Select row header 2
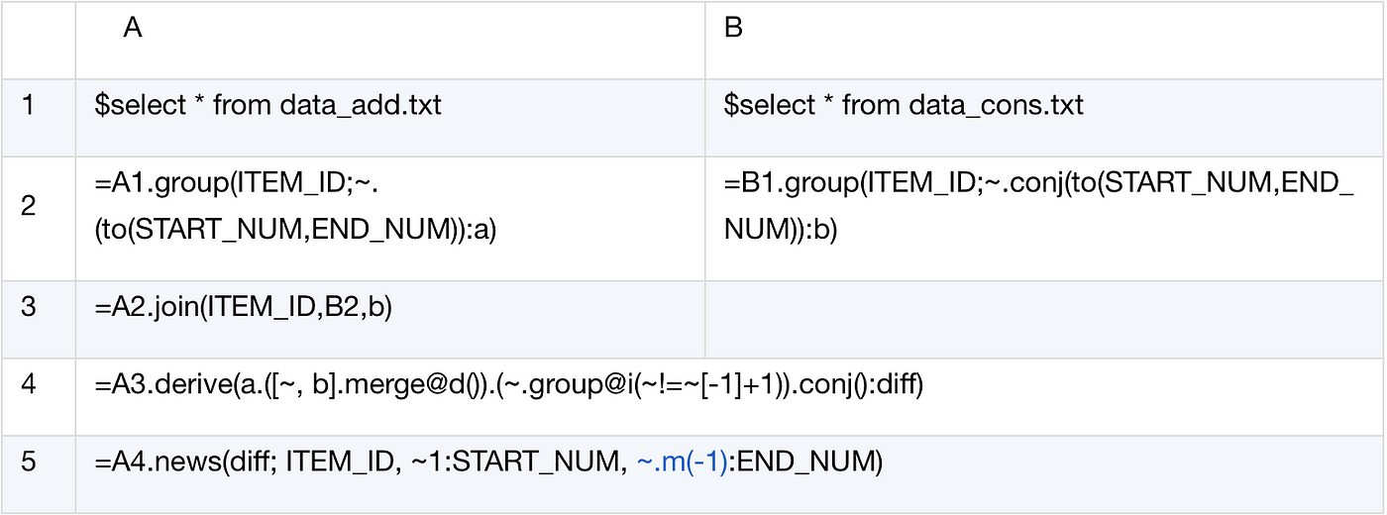This screenshot has width=1387, height=515. click(39, 218)
